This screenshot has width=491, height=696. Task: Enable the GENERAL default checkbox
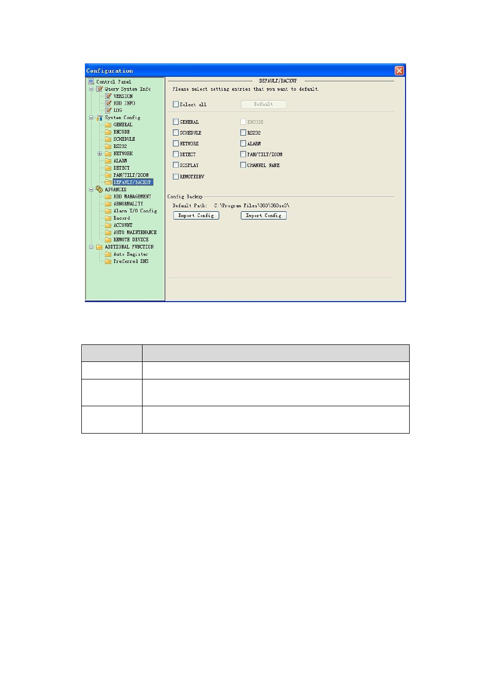tap(176, 122)
